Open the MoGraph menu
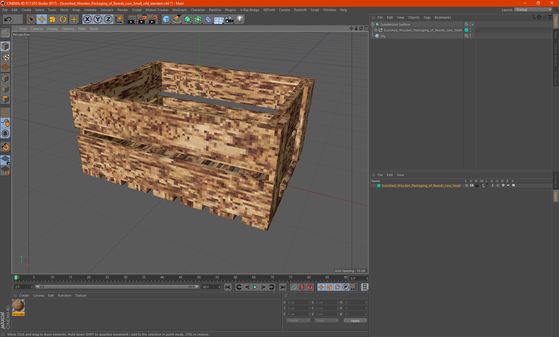559x337 pixels. coord(181,10)
